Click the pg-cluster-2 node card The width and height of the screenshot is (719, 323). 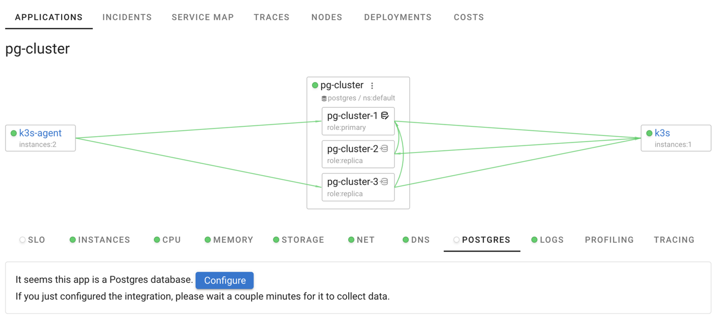pyautogui.click(x=358, y=154)
